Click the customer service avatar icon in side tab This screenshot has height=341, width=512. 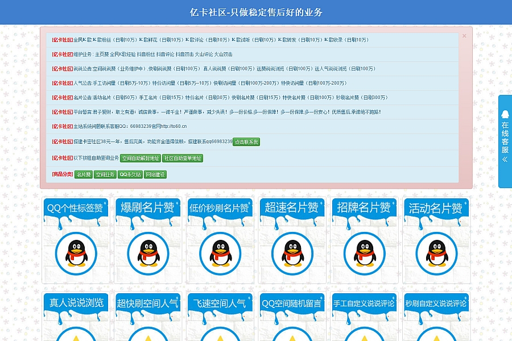point(505,114)
